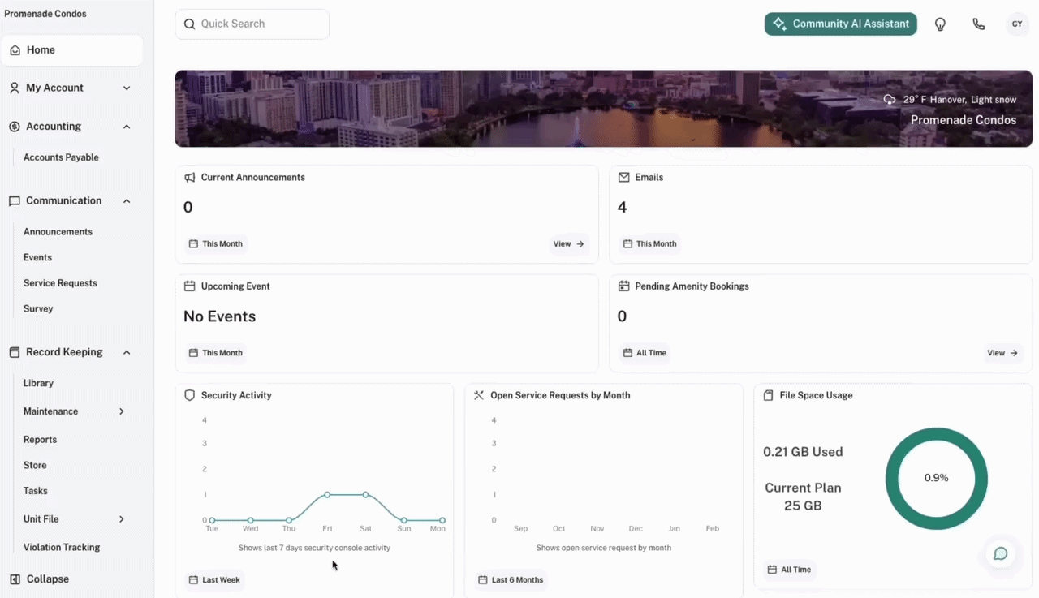This screenshot has height=598, width=1039.
Task: Open the chat bubble widget
Action: pos(1000,553)
